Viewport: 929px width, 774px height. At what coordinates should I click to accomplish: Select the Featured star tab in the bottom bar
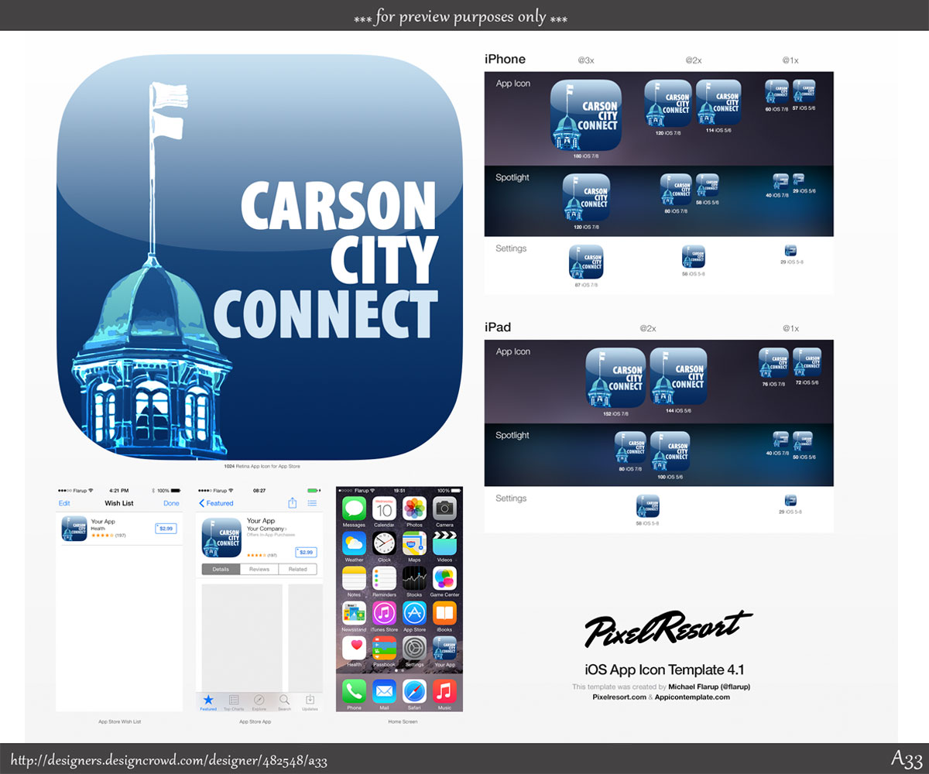(x=208, y=702)
